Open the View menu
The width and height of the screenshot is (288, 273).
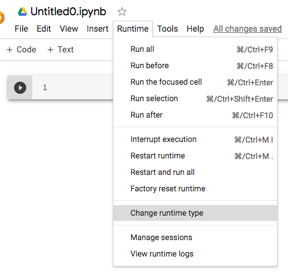click(69, 29)
